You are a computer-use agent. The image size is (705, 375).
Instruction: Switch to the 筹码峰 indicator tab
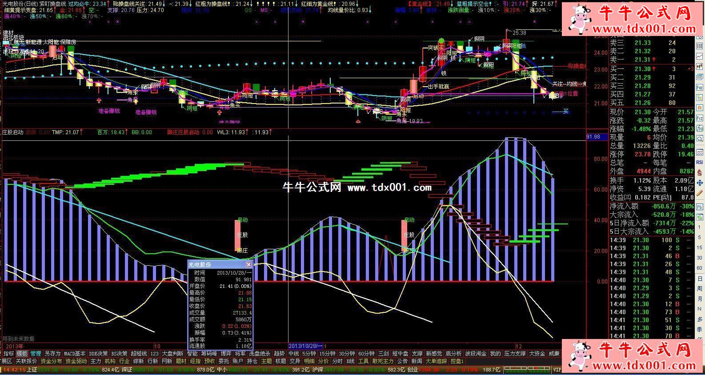point(208,354)
